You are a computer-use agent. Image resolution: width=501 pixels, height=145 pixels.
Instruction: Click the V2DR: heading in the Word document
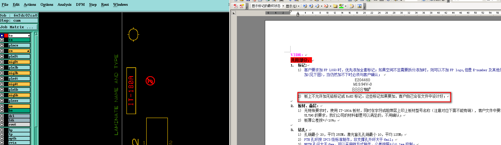coord(297,55)
